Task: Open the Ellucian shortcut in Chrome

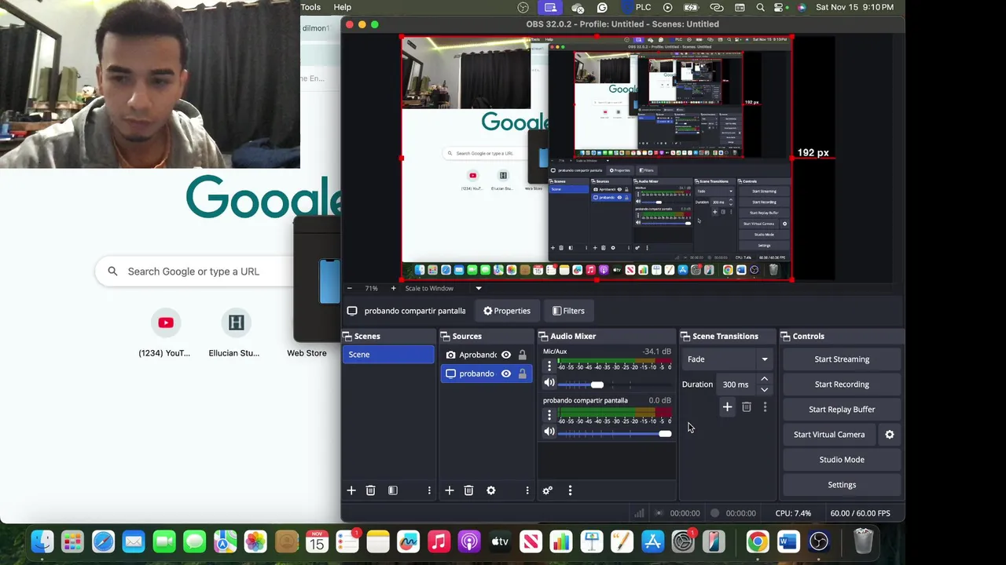Action: pos(235,333)
